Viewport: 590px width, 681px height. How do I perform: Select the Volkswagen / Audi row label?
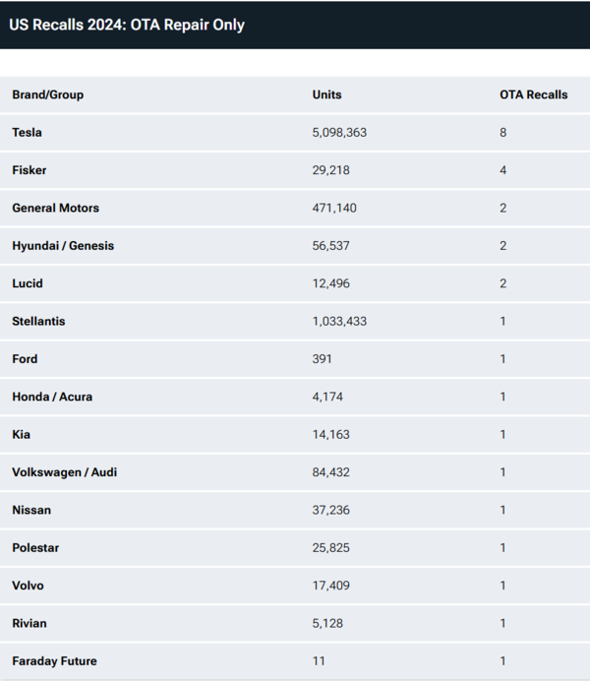(x=67, y=472)
